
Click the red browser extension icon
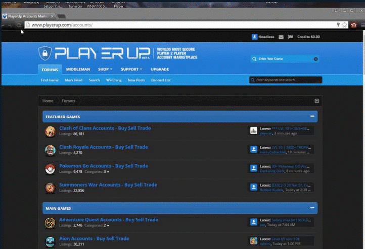[x=353, y=25]
